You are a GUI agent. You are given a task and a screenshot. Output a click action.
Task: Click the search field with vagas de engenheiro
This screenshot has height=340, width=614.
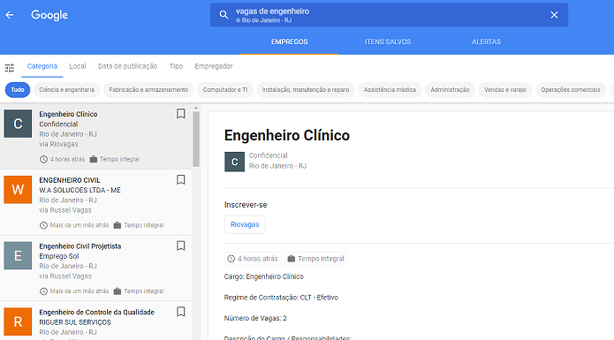(x=389, y=15)
